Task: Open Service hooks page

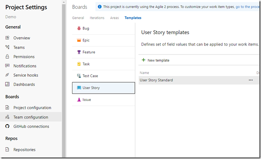Action: (26, 75)
